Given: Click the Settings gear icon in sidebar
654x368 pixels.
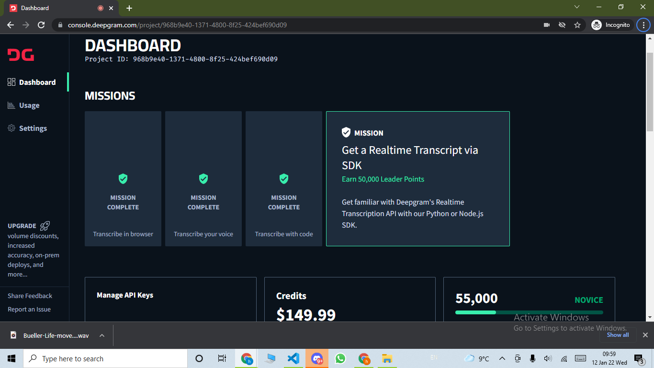Looking at the screenshot, I should click(x=12, y=128).
